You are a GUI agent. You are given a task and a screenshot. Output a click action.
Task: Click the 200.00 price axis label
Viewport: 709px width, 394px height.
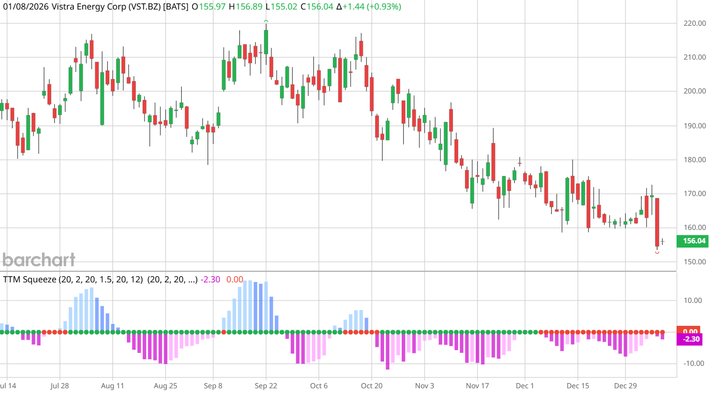click(x=695, y=91)
